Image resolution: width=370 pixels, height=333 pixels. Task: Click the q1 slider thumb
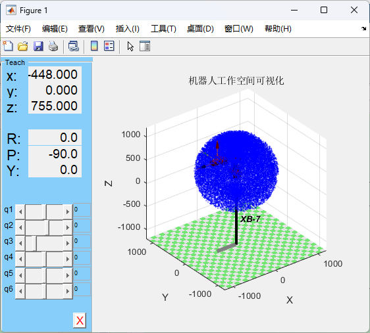click(x=44, y=211)
